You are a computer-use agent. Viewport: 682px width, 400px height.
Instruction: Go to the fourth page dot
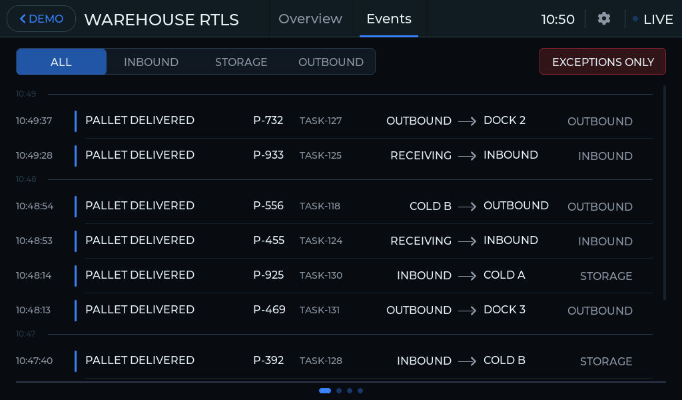[360, 391]
